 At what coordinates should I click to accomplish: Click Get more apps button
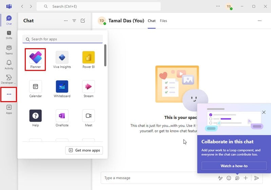84,150
